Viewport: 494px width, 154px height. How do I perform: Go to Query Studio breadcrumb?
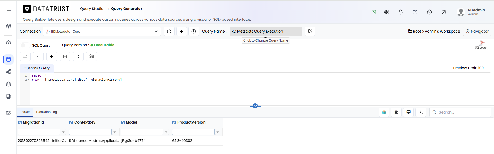pyautogui.click(x=92, y=9)
